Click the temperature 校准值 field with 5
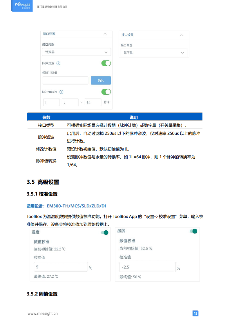The image size is (230, 326). (61, 267)
